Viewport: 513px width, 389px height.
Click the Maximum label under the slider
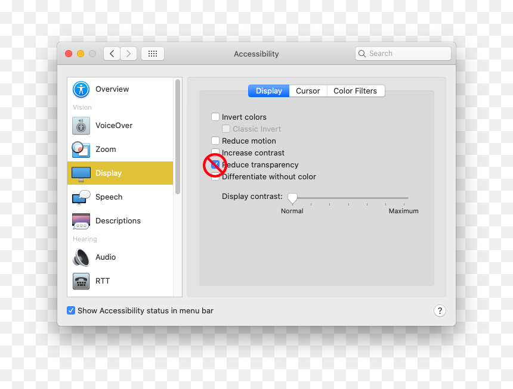(x=403, y=211)
